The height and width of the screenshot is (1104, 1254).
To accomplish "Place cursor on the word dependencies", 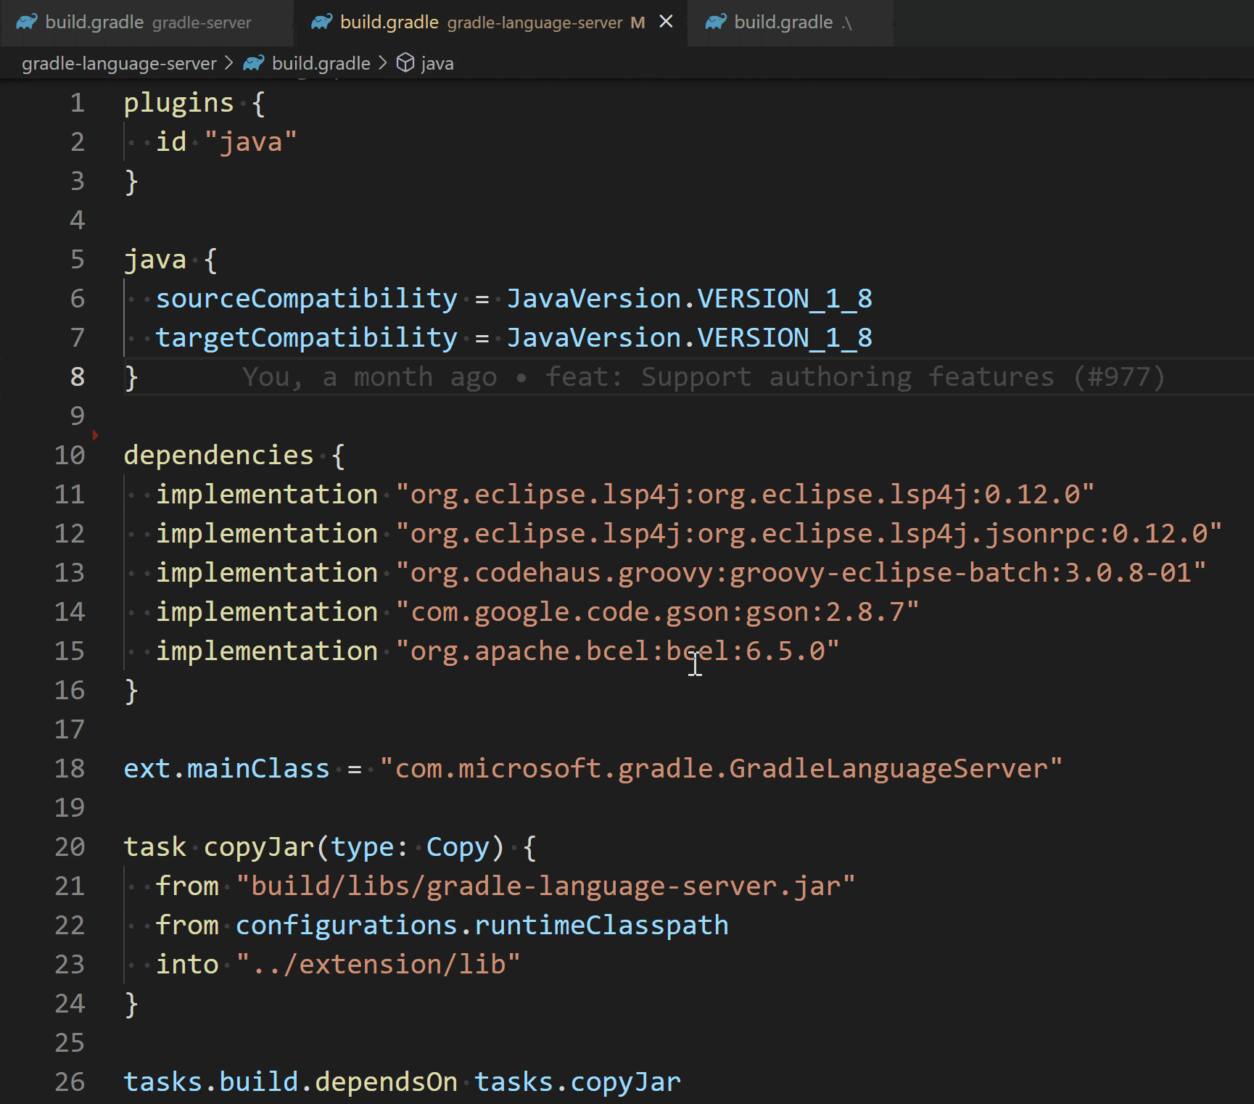I will [218, 454].
